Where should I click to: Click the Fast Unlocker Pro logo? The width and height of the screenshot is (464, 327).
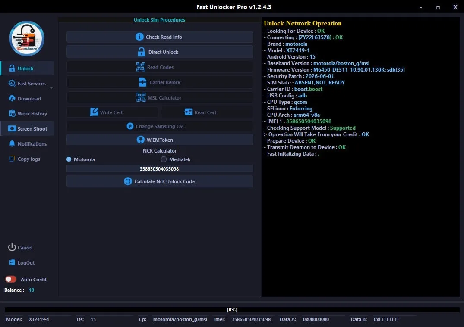click(x=27, y=38)
